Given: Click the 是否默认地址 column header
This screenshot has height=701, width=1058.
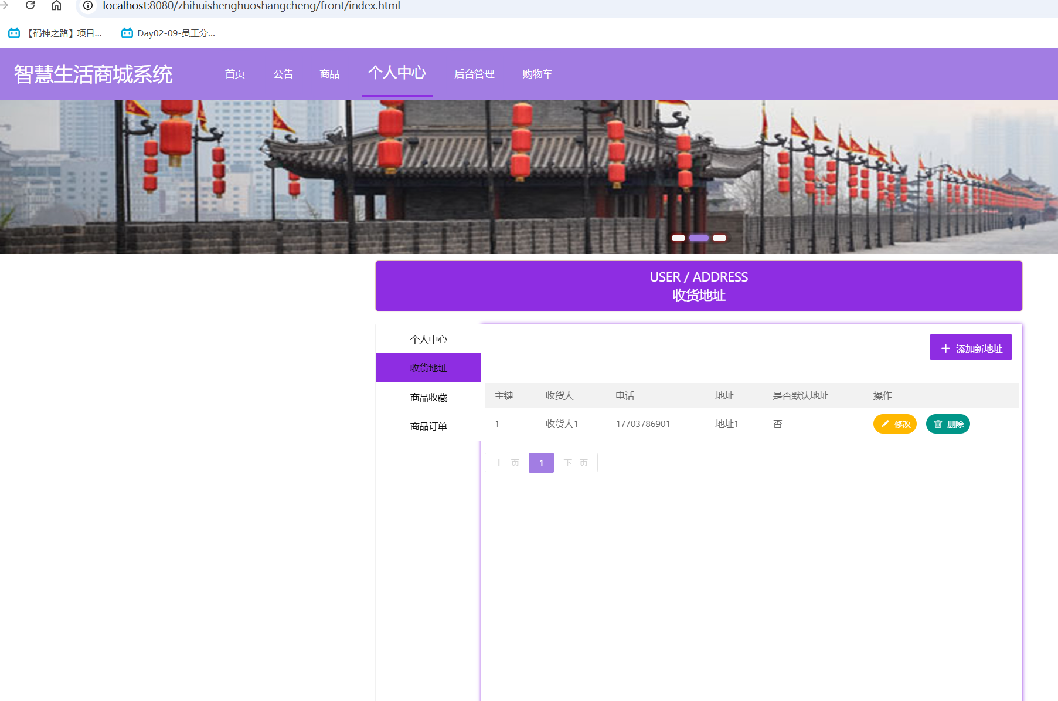Looking at the screenshot, I should click(801, 395).
